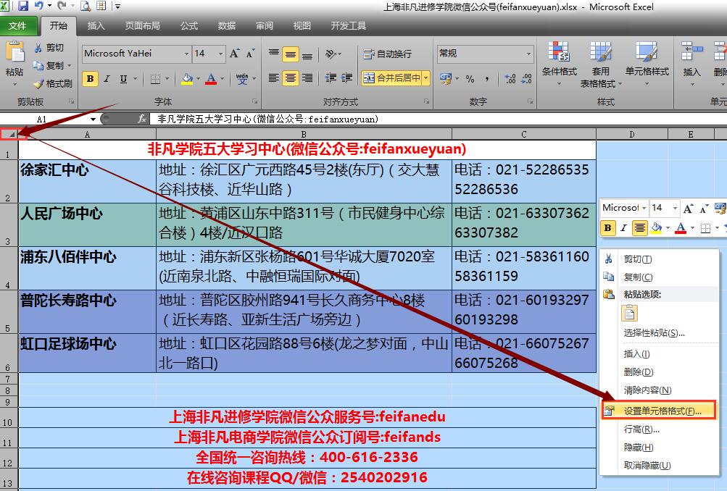Image resolution: width=727 pixels, height=491 pixels.
Task: Apply percent style number format
Action: [x=470, y=79]
